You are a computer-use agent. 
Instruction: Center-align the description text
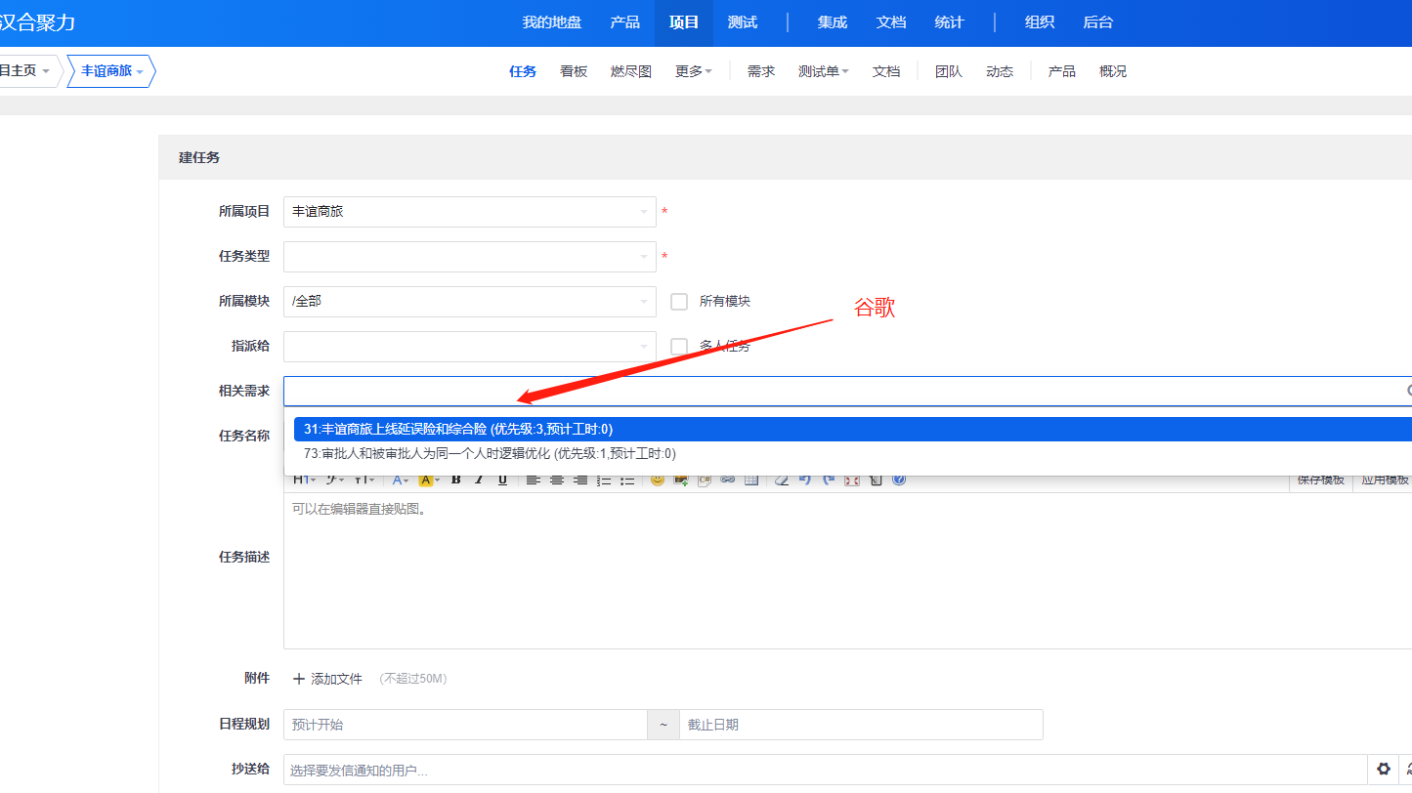557,480
